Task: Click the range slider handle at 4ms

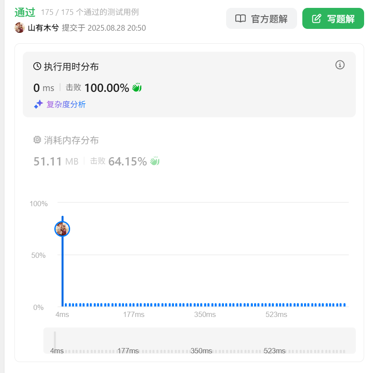Action: (55, 341)
